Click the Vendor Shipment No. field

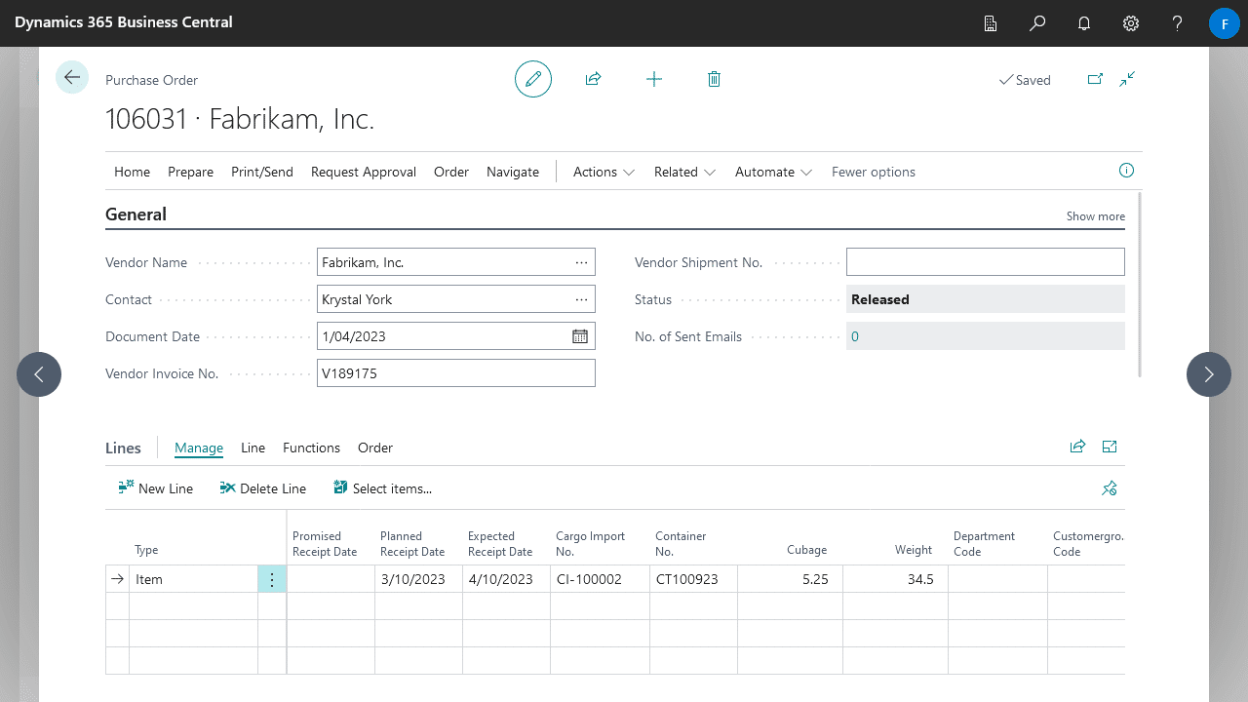(985, 262)
